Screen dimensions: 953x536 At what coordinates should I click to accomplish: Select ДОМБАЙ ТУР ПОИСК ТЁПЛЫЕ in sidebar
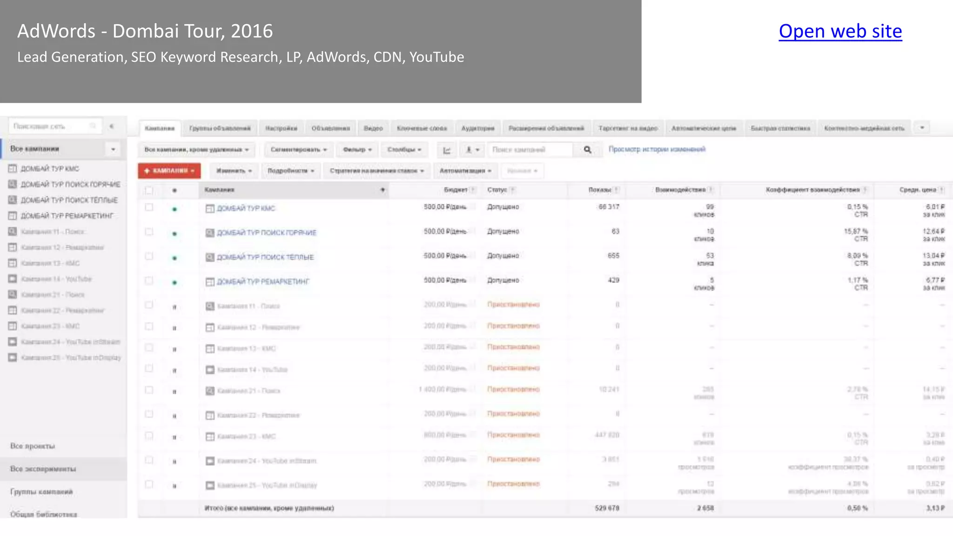pos(69,200)
